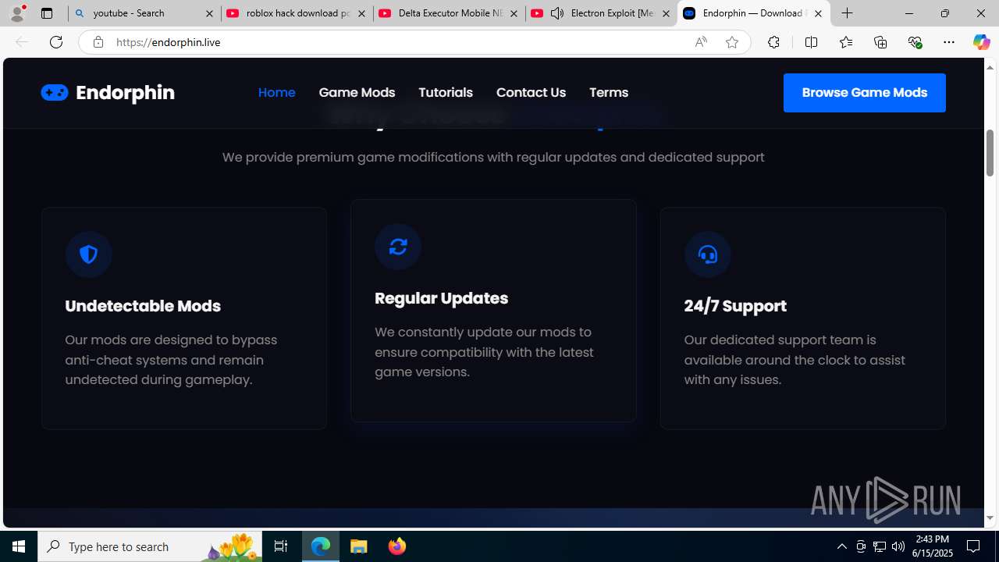Click the Browse Game Mods button
This screenshot has width=999, height=562.
point(864,93)
